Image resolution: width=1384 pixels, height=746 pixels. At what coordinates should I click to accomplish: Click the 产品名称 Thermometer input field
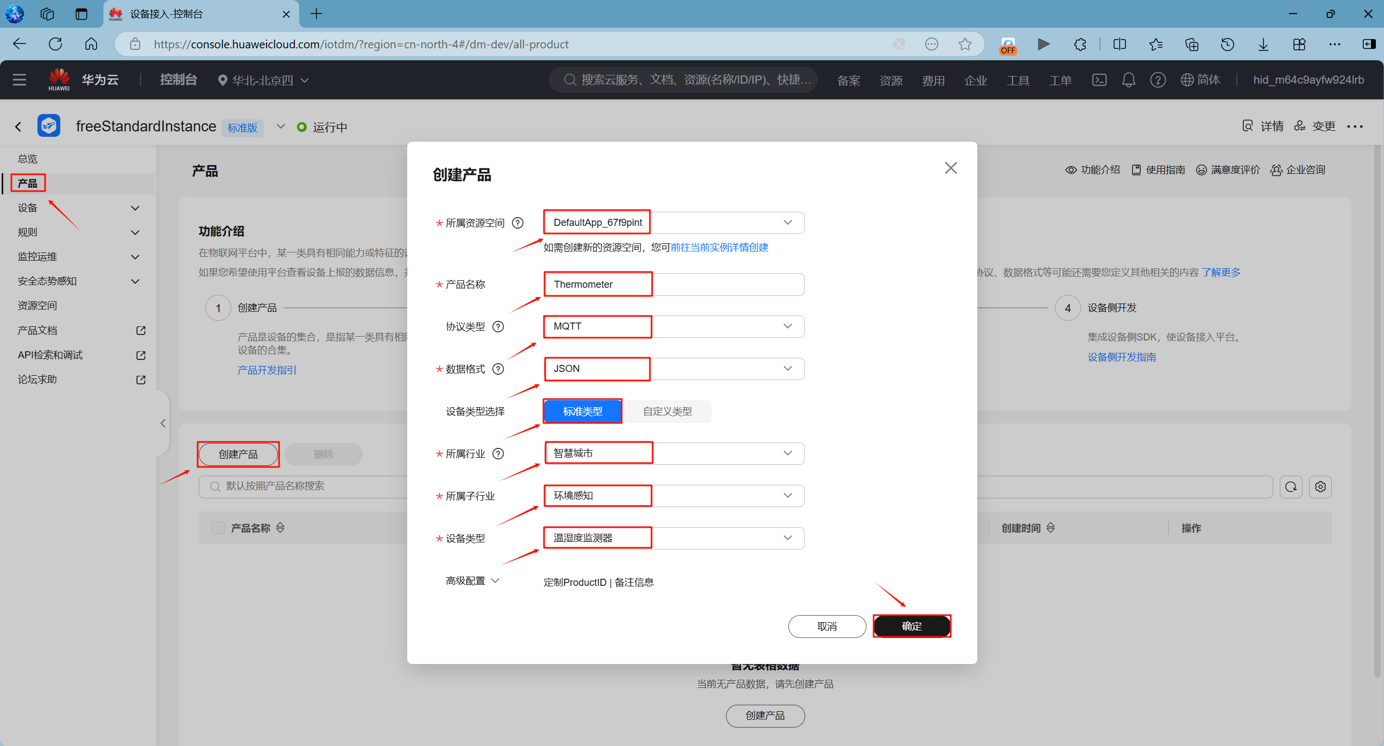[673, 285]
